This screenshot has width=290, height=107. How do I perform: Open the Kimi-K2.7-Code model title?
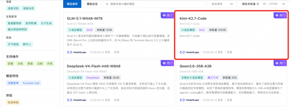point(193,19)
